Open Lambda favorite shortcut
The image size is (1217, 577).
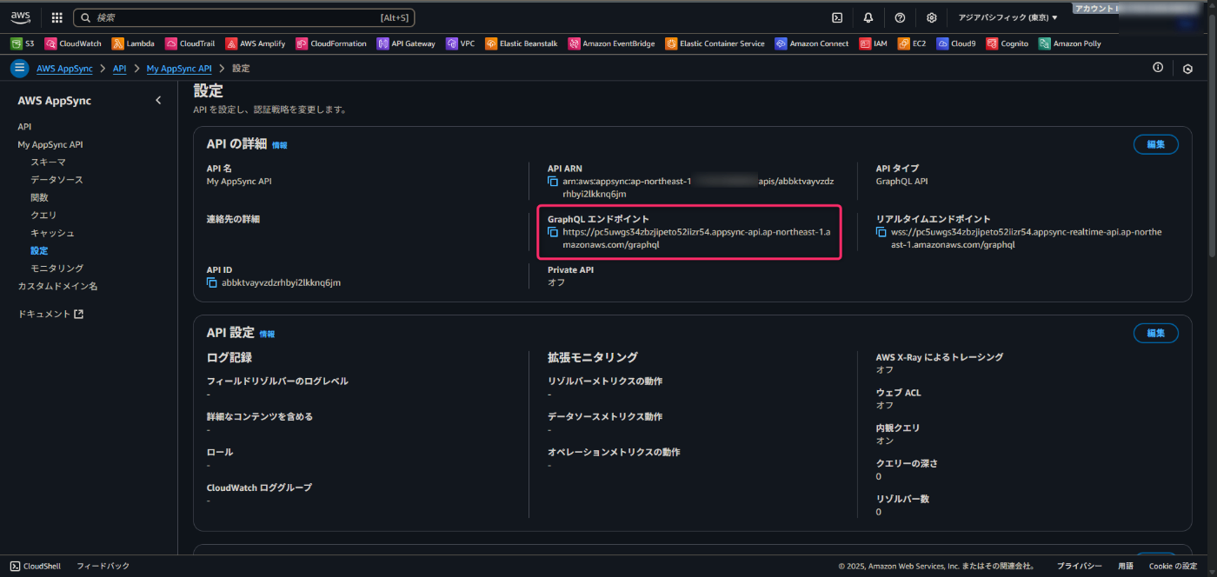[x=134, y=43]
